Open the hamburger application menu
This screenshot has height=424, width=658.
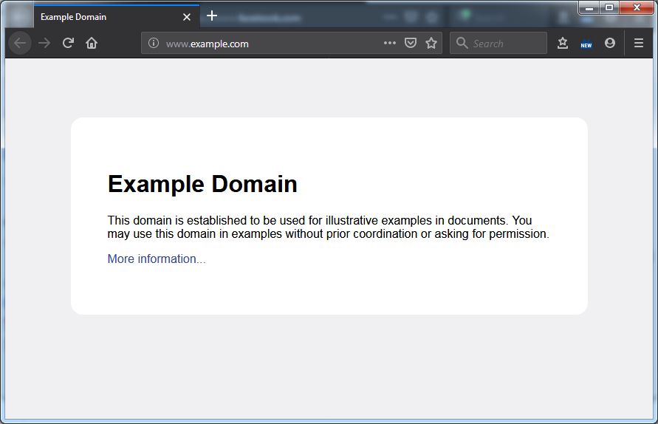(x=639, y=44)
